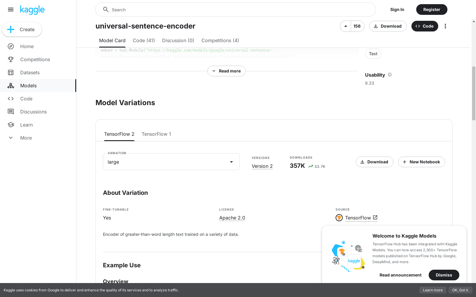Open Datasets in the sidebar
Screen dimensions: 476x297
click(38, 72)
